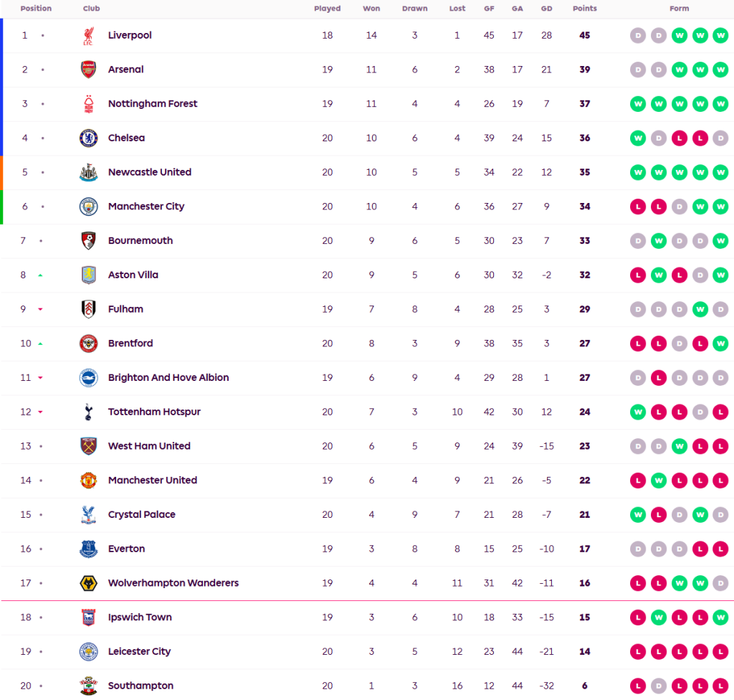
Task: Click Liverpool's most recent form result
Action: (x=720, y=35)
